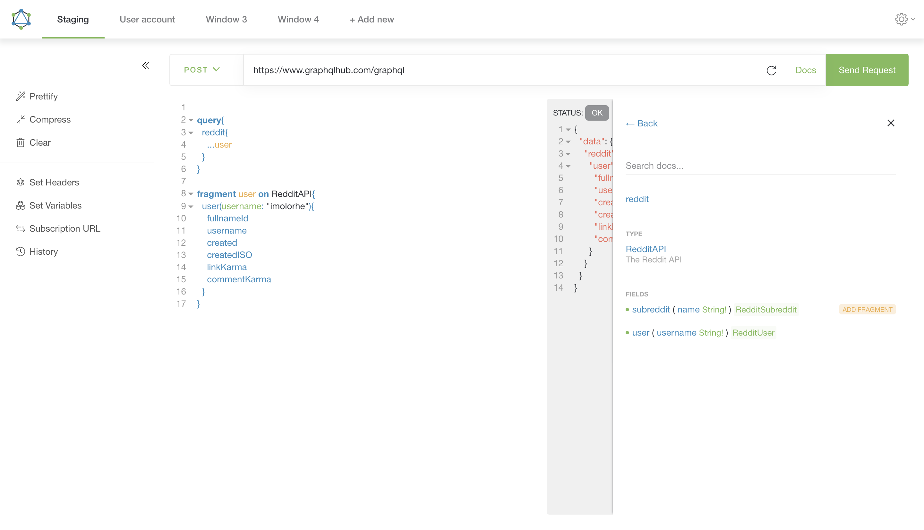The width and height of the screenshot is (924, 530).
Task: Click the Send Request button
Action: coord(867,70)
